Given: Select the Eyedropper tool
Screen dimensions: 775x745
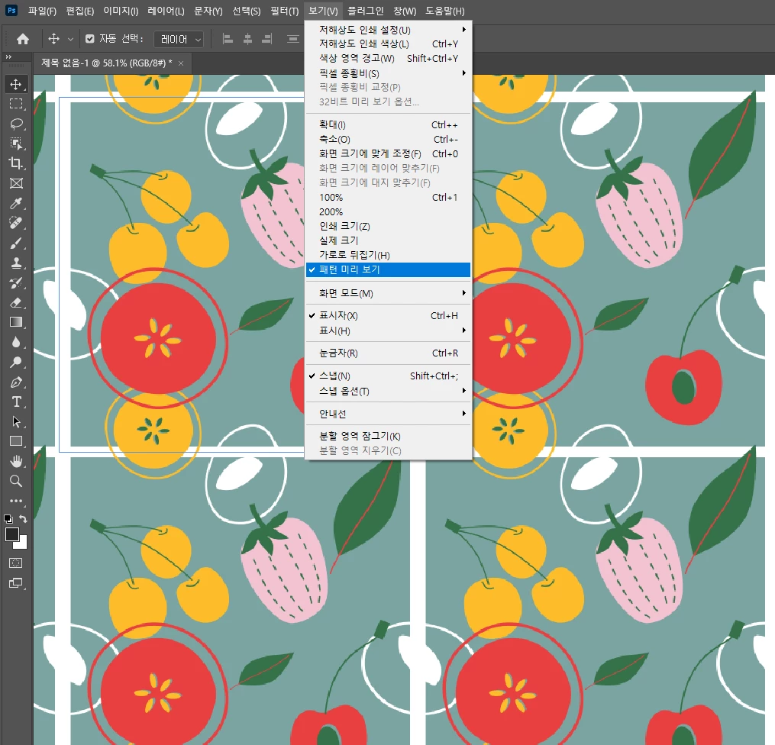Looking at the screenshot, I should 16,203.
